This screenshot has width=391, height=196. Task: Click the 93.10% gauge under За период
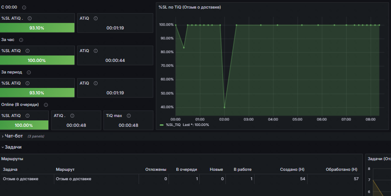(x=37, y=93)
